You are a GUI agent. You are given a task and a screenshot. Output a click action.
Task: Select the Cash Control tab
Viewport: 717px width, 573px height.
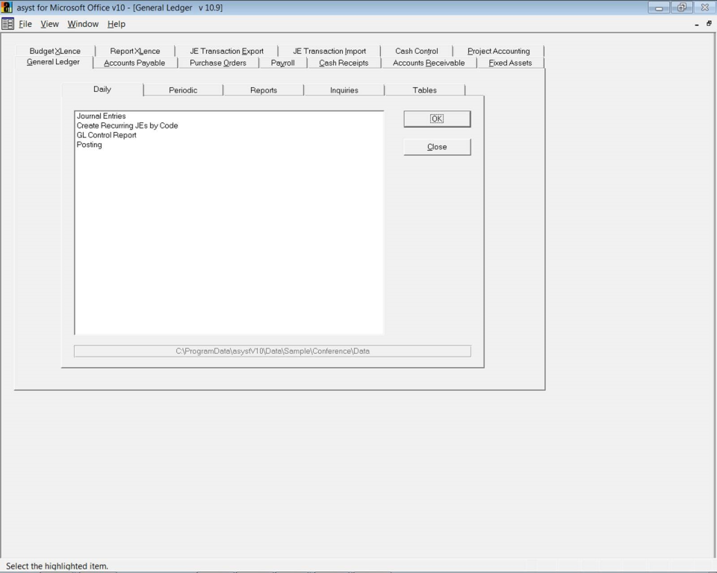417,51
